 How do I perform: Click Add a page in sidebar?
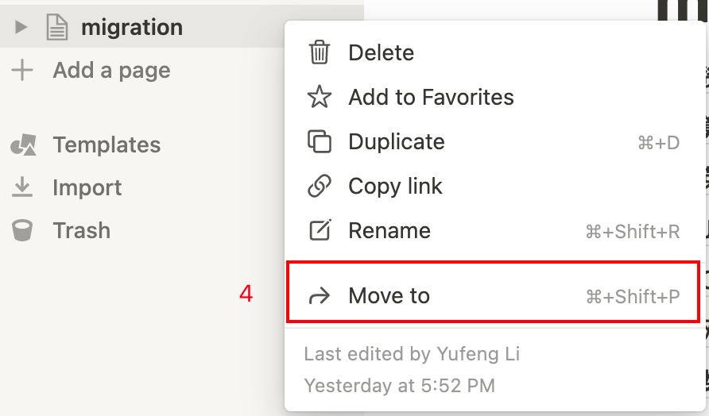(x=111, y=71)
